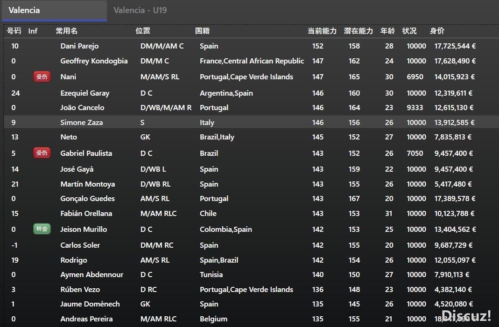
Task: Click João Cancelo's condition 9333
Action: point(415,107)
